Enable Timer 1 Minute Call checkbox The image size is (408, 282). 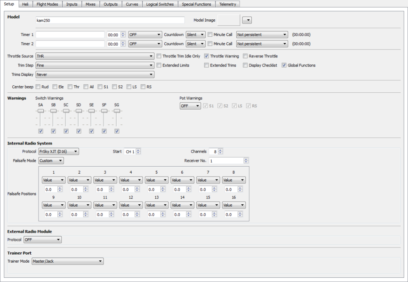[210, 35]
